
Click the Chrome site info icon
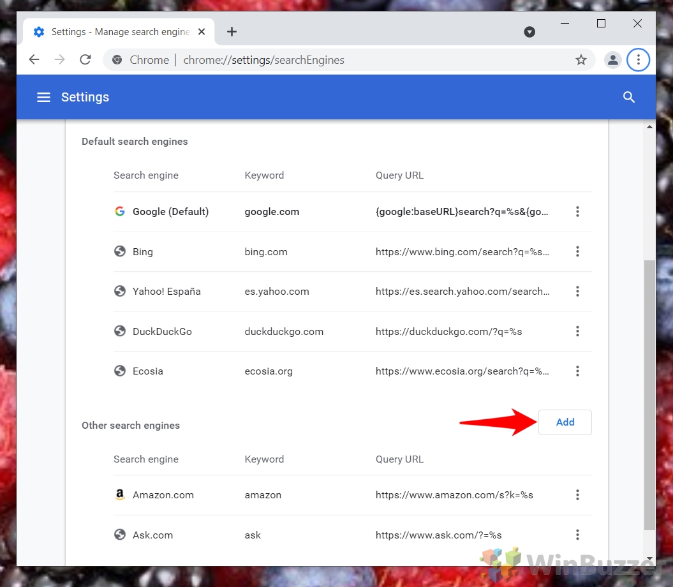(x=117, y=60)
